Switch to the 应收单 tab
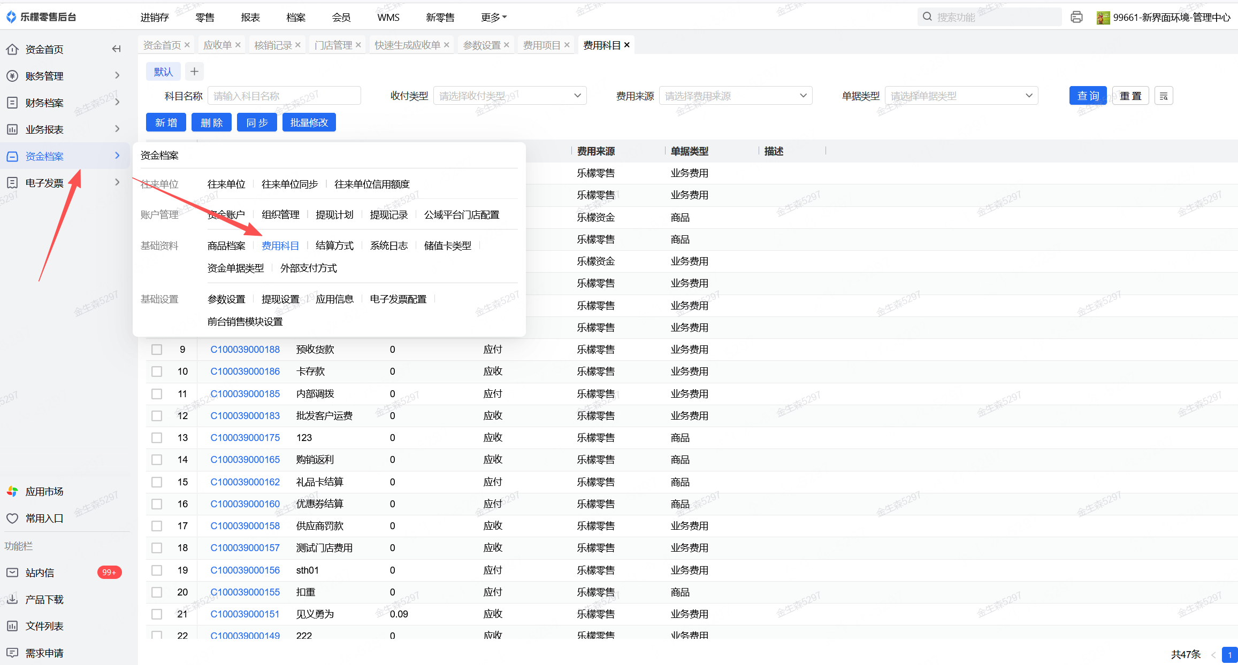Viewport: 1238px width, 665px height. point(217,45)
